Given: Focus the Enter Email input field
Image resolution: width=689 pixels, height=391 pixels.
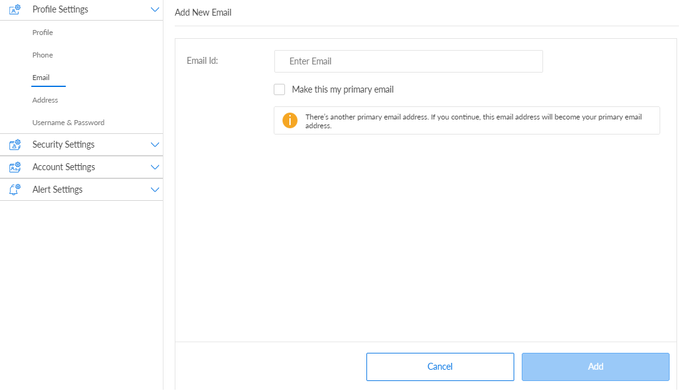Looking at the screenshot, I should coord(408,61).
